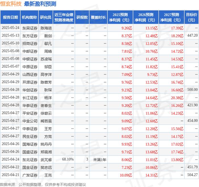Click coverage duration 未满1年
The width and height of the screenshot is (199, 187).
point(100,160)
